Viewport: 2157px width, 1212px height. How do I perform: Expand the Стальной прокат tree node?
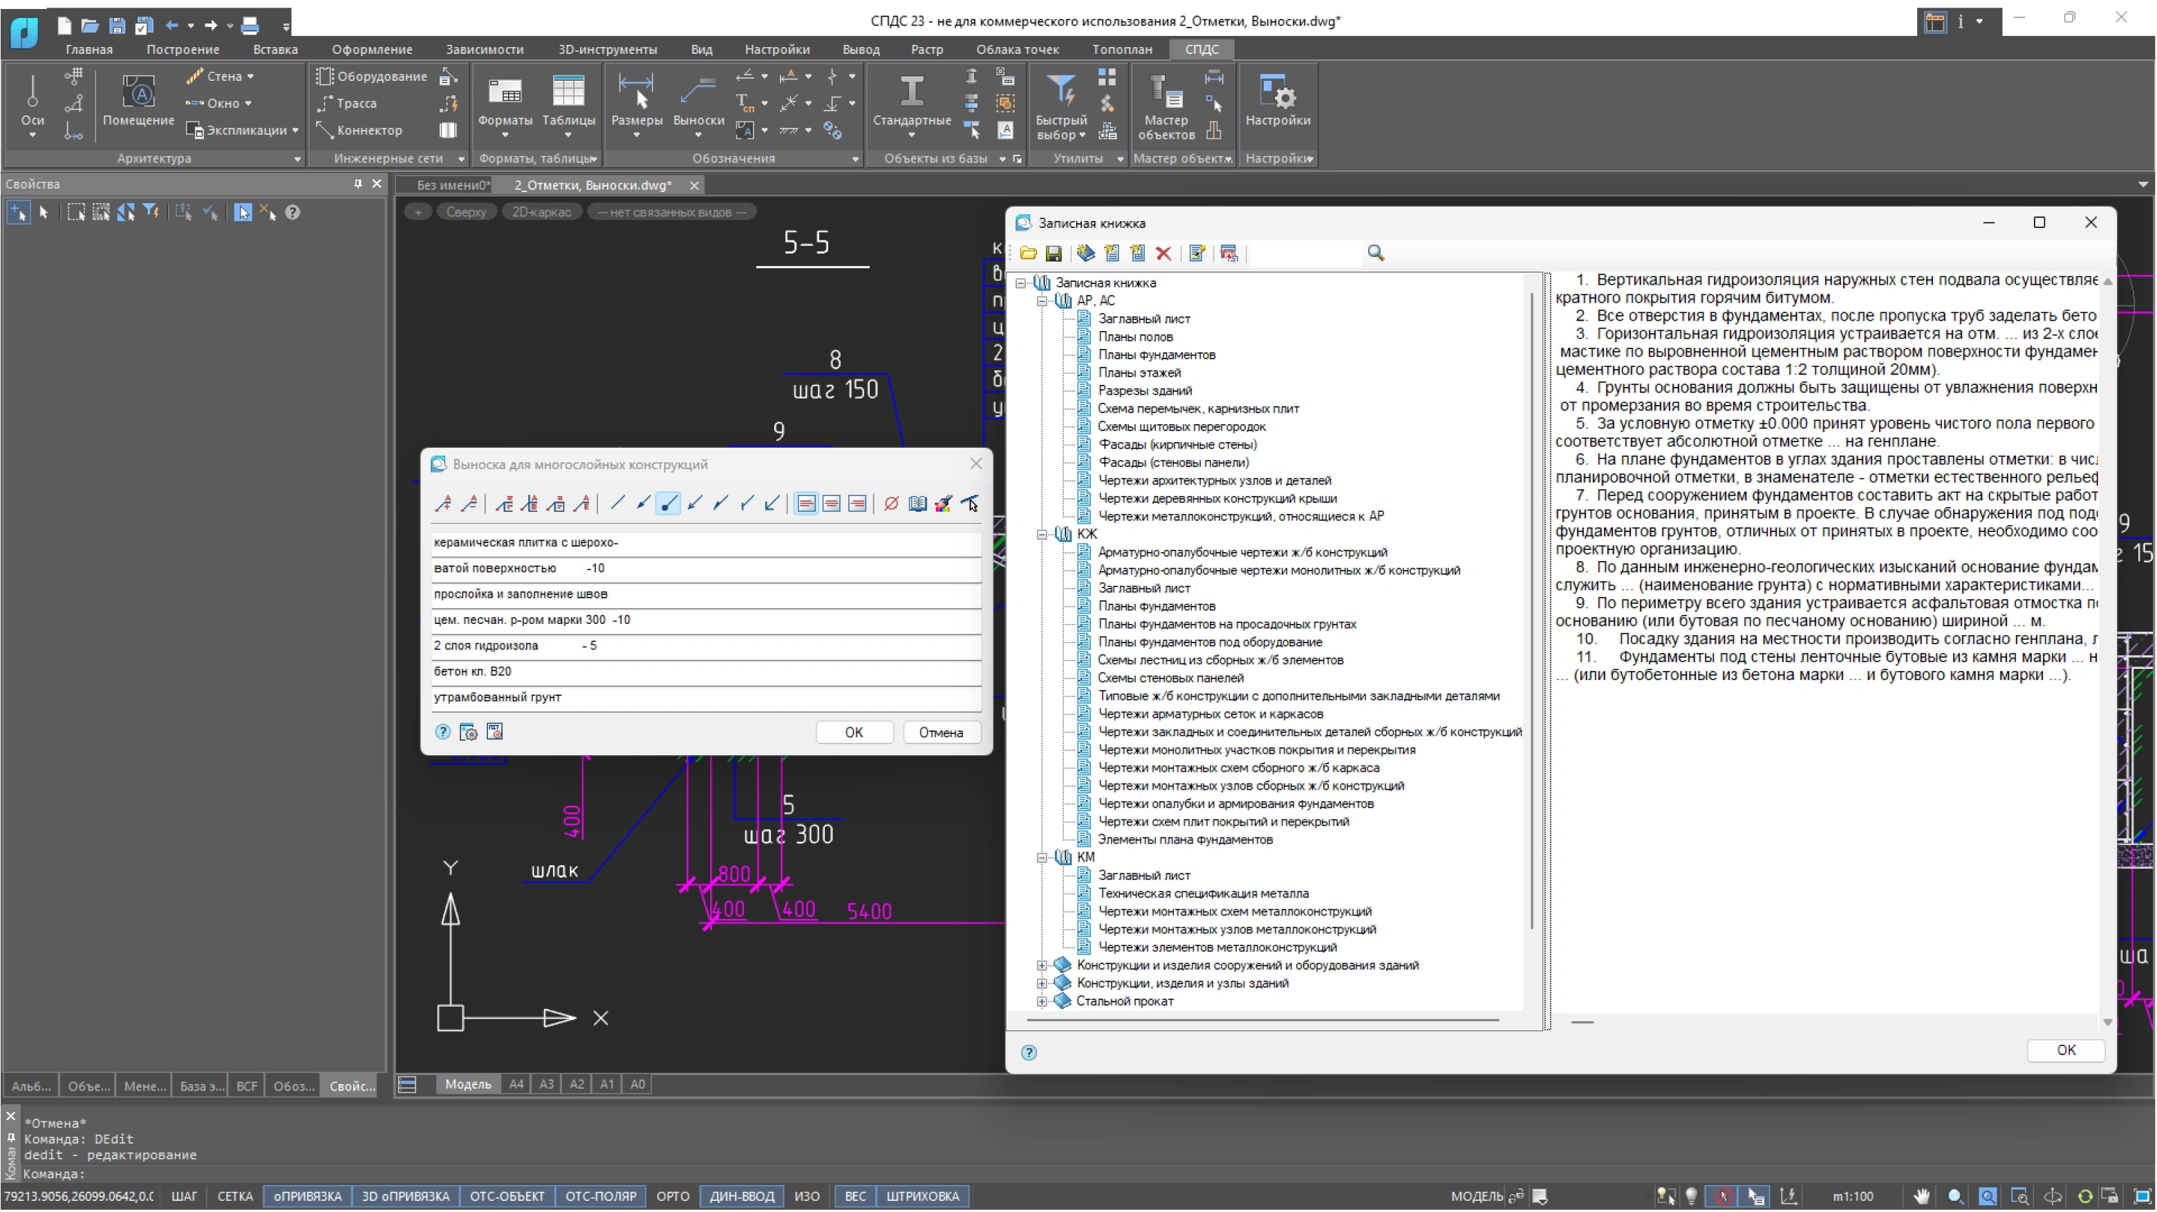(x=1043, y=1001)
